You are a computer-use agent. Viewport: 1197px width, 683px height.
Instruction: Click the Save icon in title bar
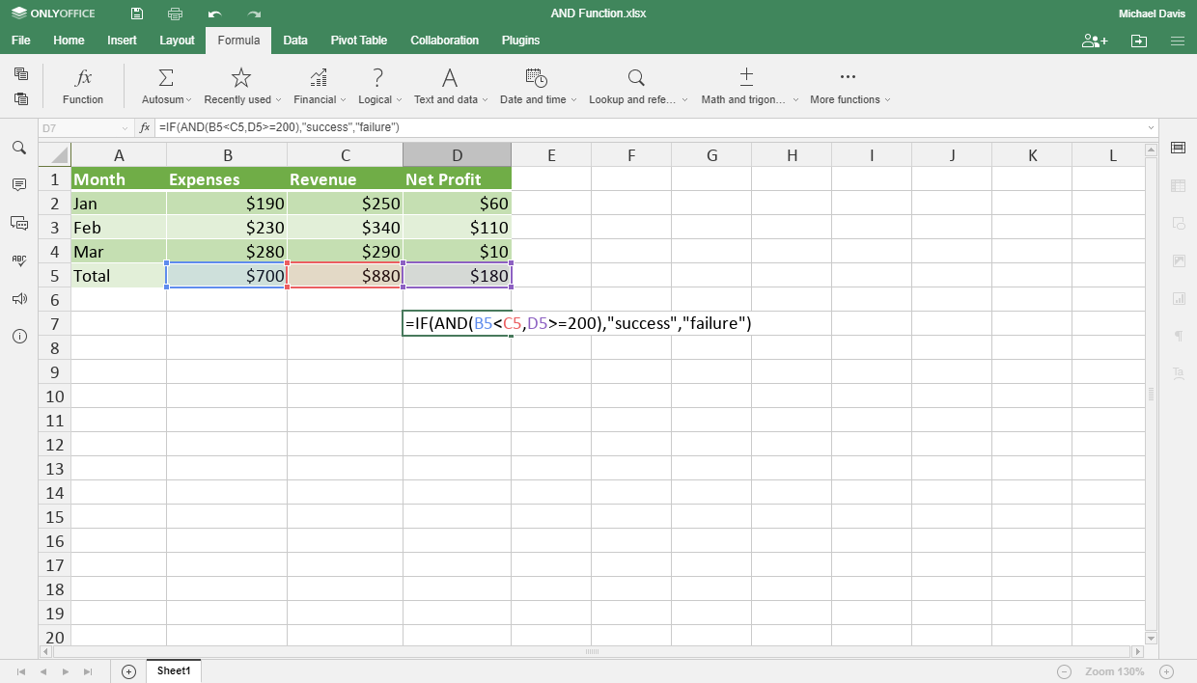click(137, 14)
